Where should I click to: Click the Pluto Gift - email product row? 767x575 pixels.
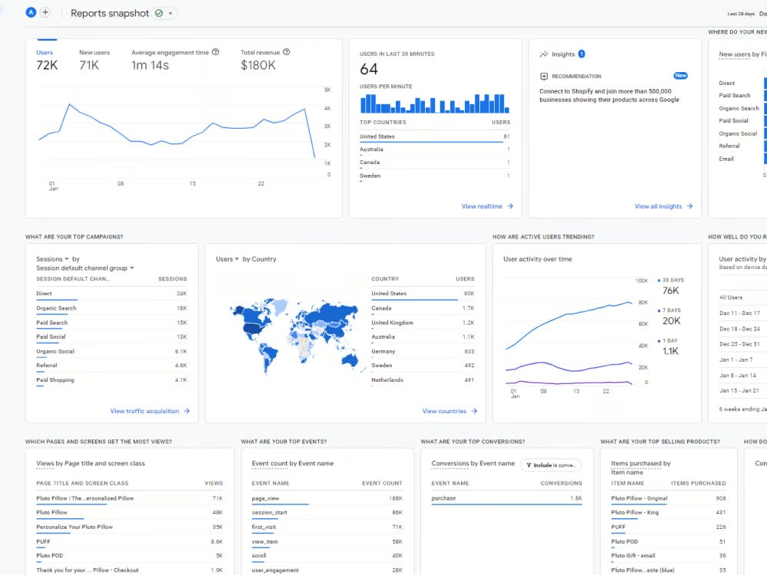668,556
